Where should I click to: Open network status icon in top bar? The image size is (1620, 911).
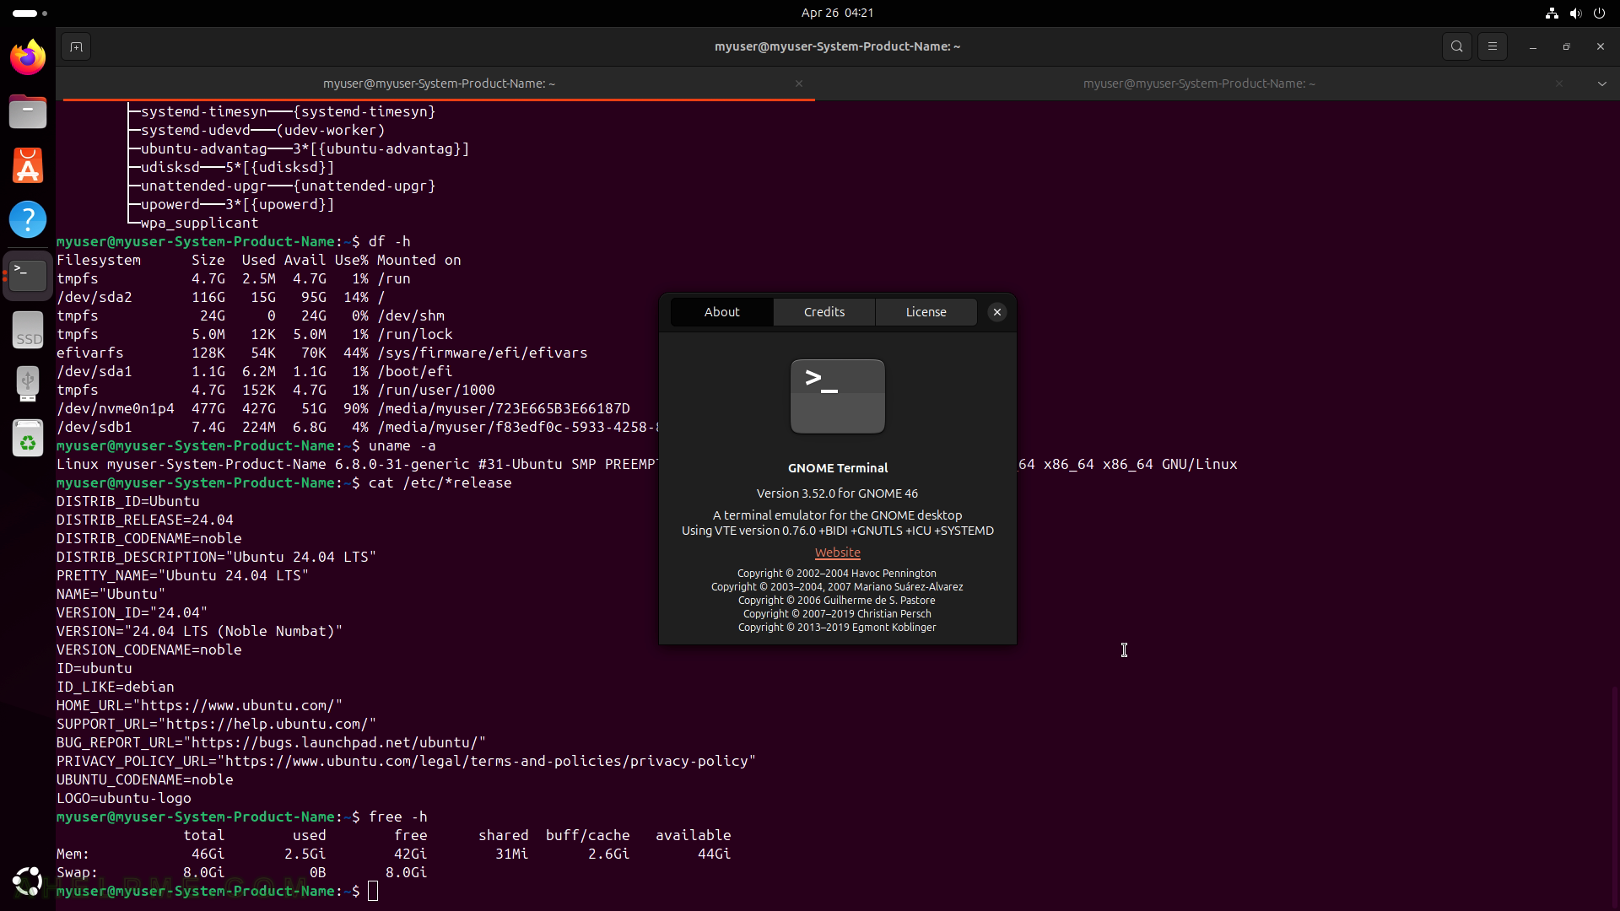click(x=1552, y=13)
